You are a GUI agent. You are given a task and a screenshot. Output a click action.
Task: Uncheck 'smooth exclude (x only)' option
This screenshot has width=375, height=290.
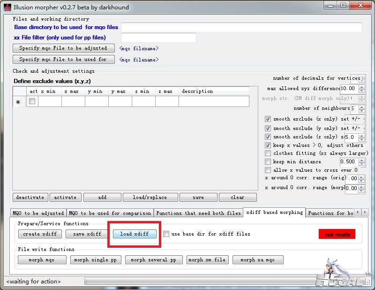click(x=268, y=119)
